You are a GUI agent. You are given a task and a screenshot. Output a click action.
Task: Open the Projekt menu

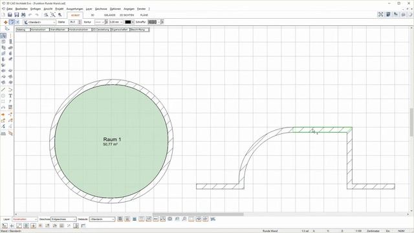click(x=60, y=9)
